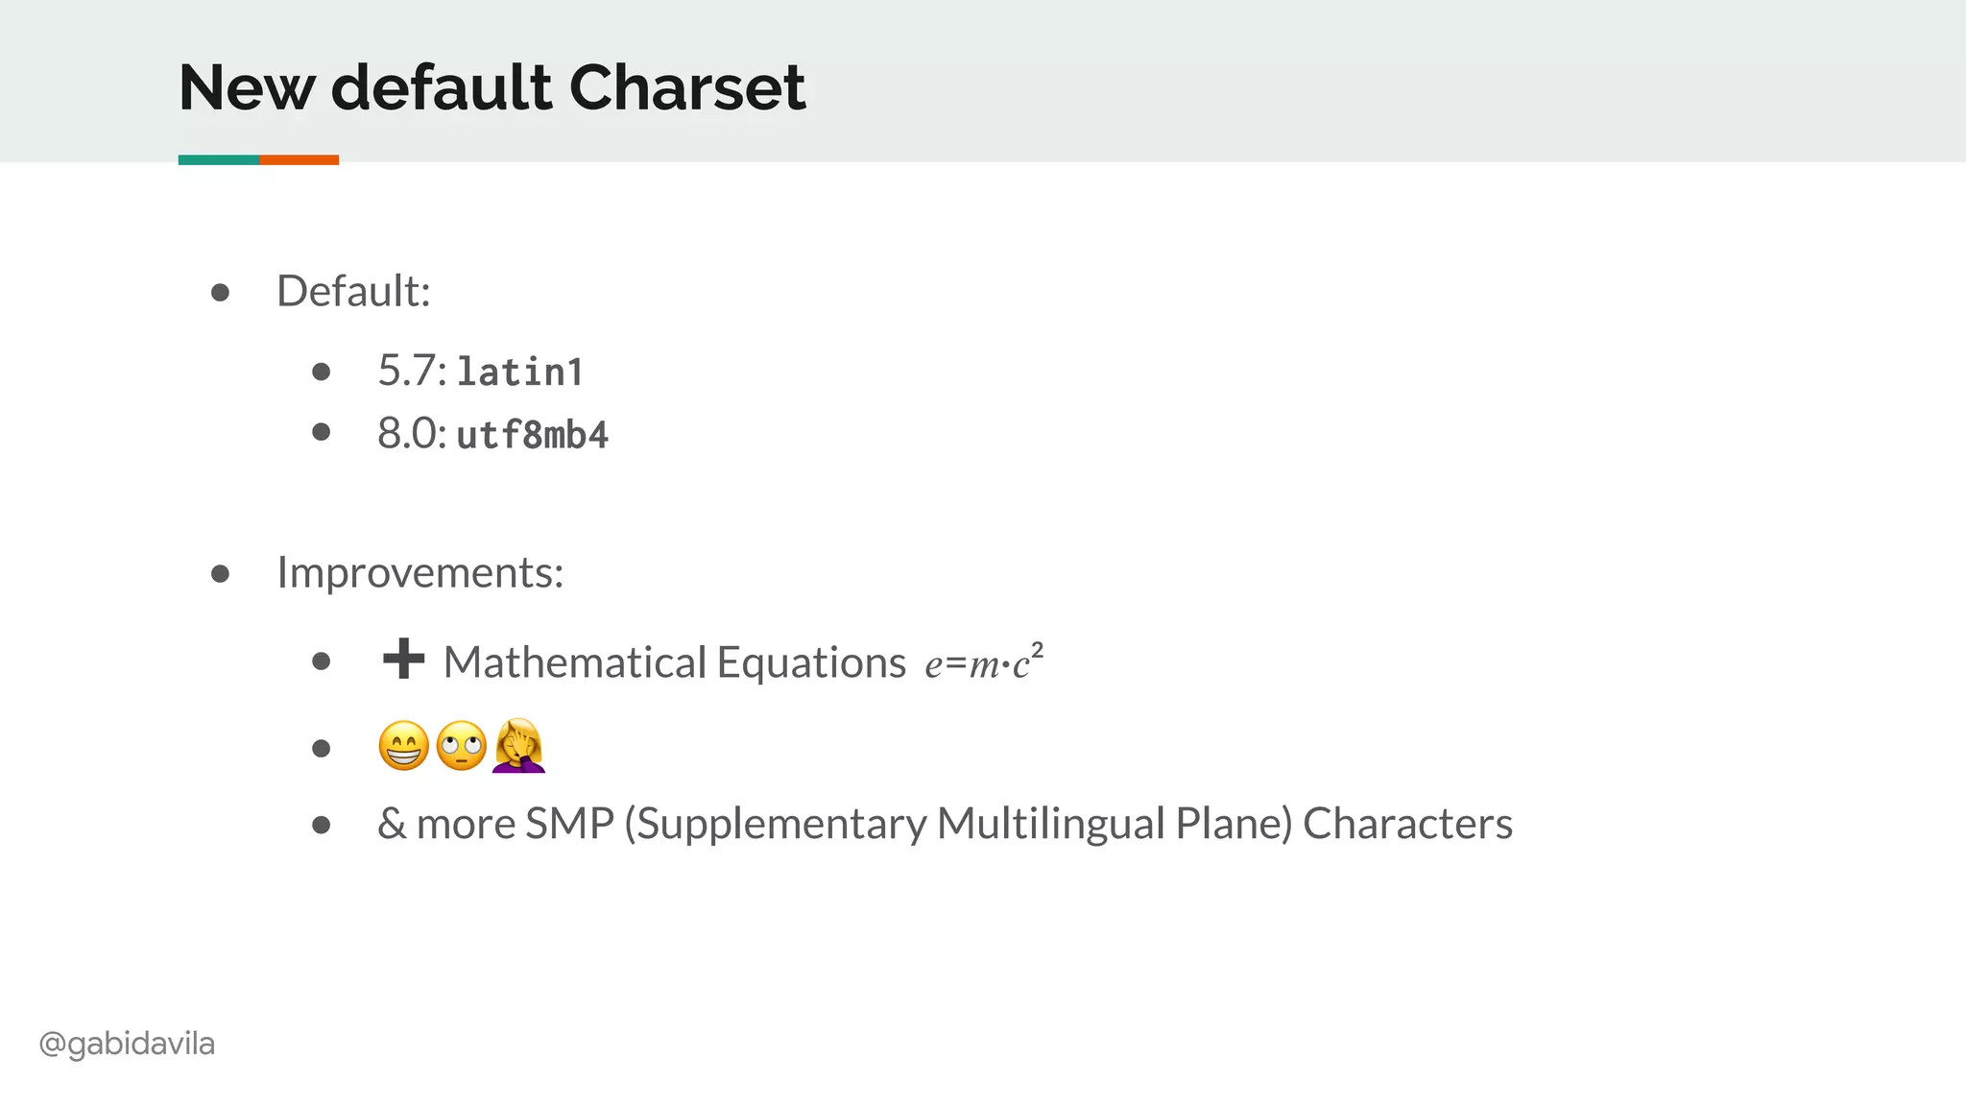Click the latin1 code text
Image resolution: width=1966 pixels, height=1106 pixels.
pos(520,373)
